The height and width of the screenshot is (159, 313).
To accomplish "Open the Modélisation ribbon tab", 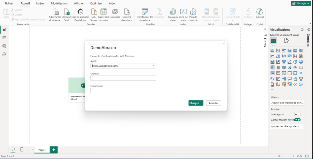I will coord(59,4).
